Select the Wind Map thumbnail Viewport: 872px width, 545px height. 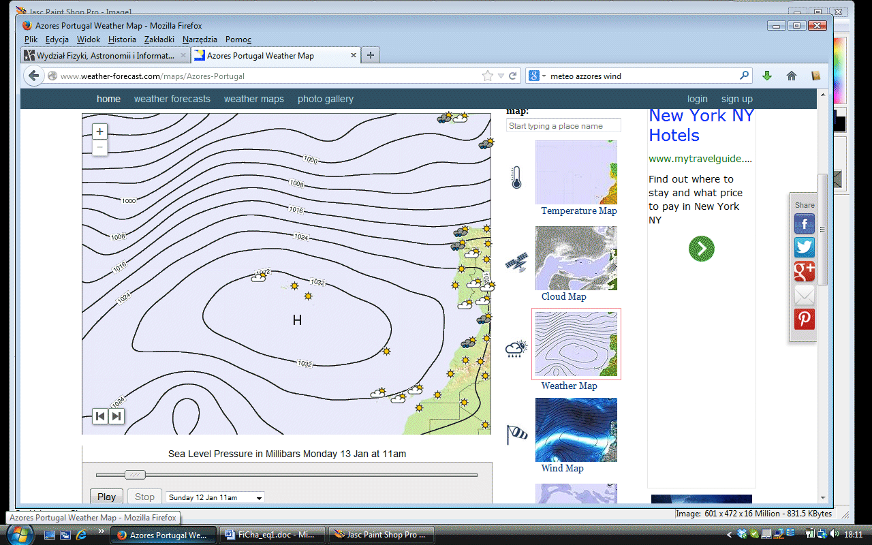[x=576, y=430]
